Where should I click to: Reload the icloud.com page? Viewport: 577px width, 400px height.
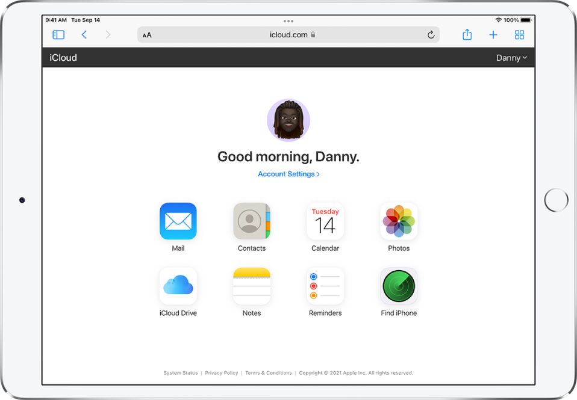click(431, 34)
